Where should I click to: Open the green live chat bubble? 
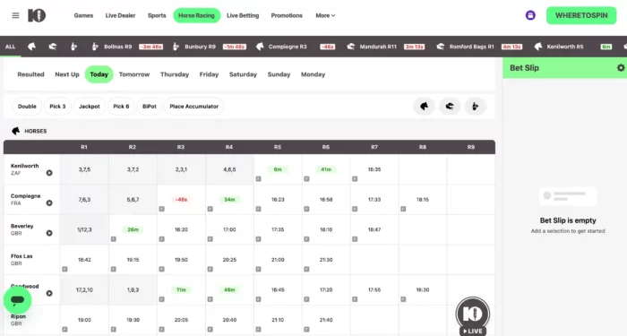click(18, 300)
